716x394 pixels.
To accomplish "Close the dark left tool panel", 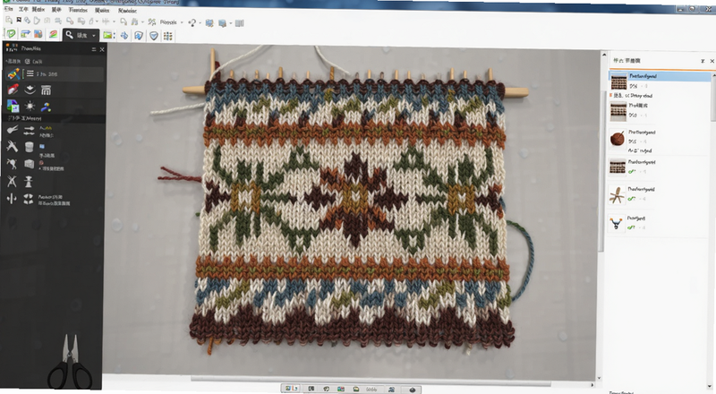I will (x=102, y=49).
